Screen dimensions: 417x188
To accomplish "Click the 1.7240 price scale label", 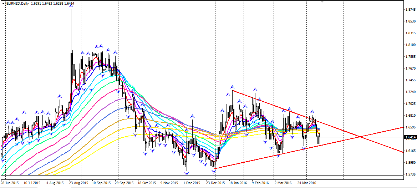I will (x=410, y=92).
